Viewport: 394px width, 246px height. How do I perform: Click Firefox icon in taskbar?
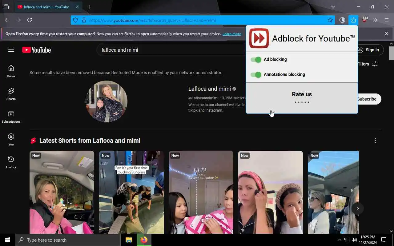[x=144, y=240]
